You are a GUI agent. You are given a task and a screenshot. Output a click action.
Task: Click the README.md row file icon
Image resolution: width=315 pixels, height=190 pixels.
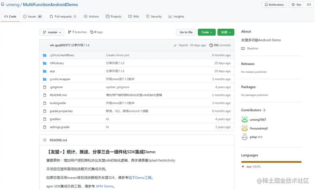[45, 95]
